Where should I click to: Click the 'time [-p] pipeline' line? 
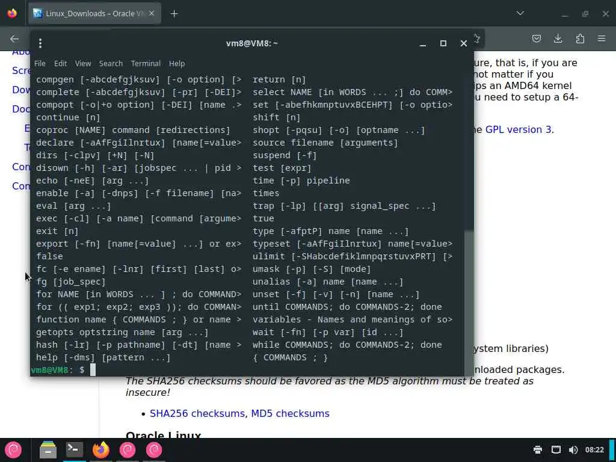[301, 180]
